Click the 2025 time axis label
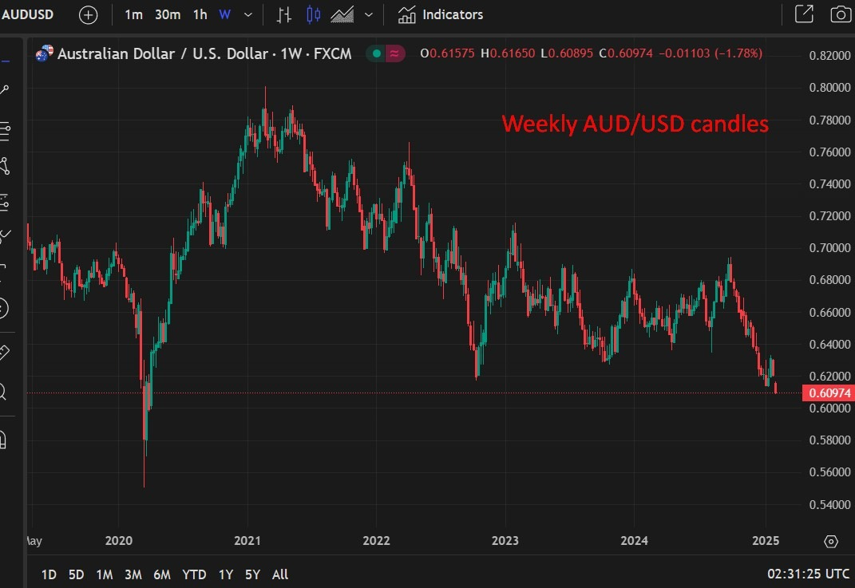The image size is (855, 588). pyautogui.click(x=766, y=541)
